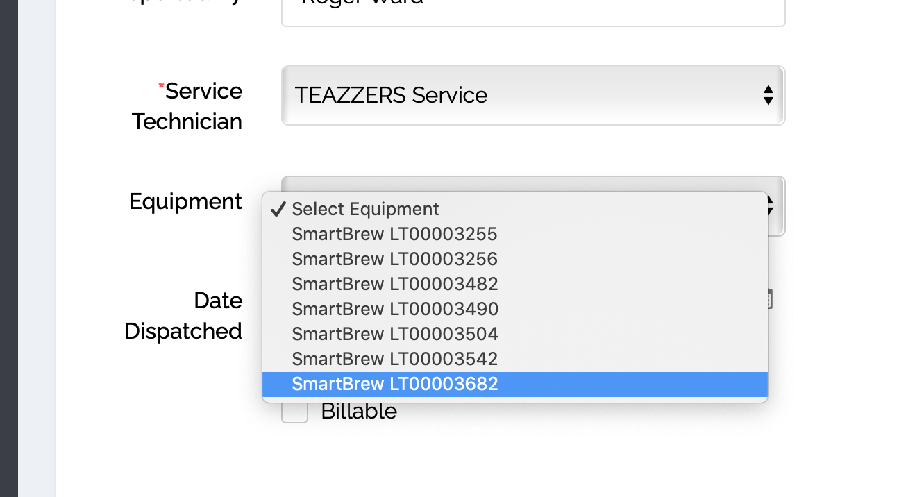The height and width of the screenshot is (497, 915).
Task: Select SmartBrew LT00003490 equipment option
Action: point(394,309)
